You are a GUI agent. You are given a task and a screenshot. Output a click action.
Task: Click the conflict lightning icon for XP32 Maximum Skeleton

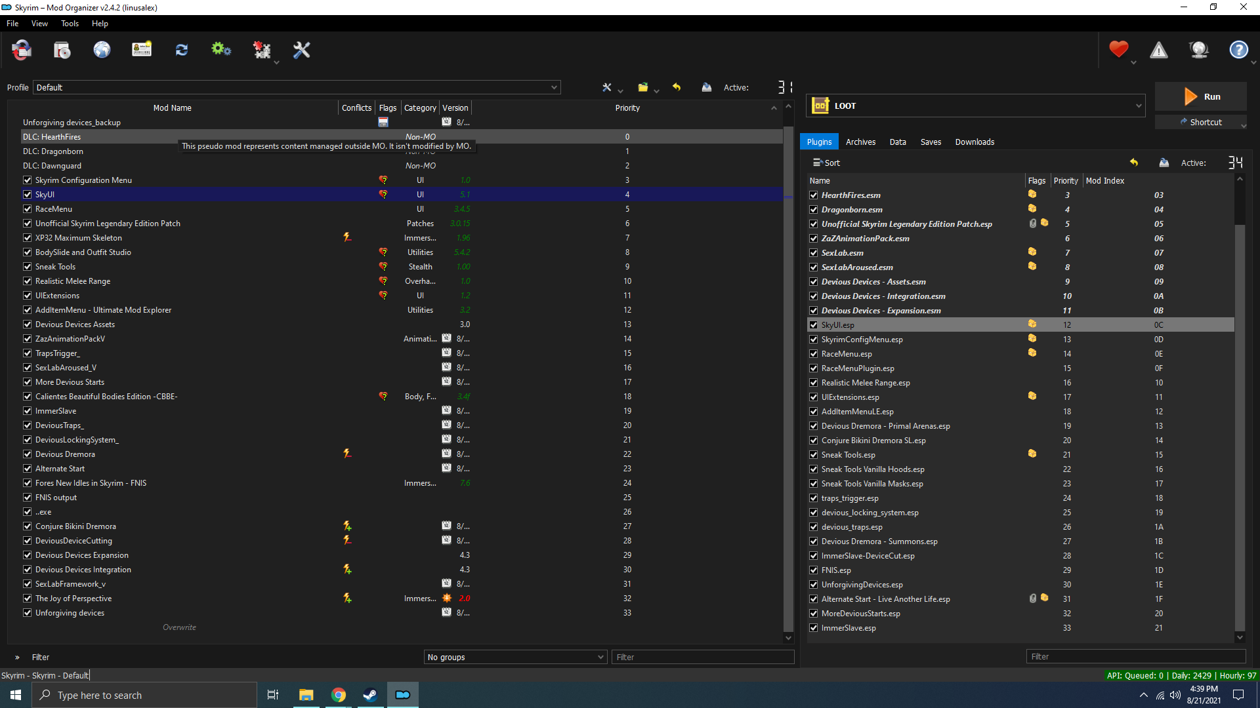[x=347, y=237]
